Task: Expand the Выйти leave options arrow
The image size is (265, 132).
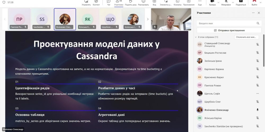Action: (260, 2)
